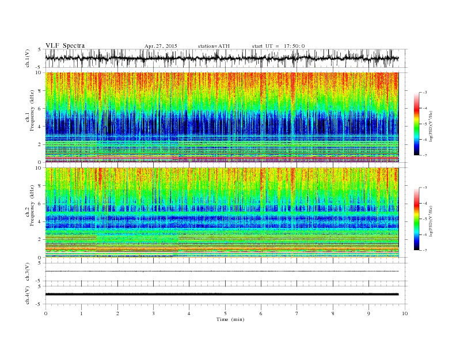The width and height of the screenshot is (456, 352).
Task: Click tick label "8" on the time axis
Action: point(333,313)
